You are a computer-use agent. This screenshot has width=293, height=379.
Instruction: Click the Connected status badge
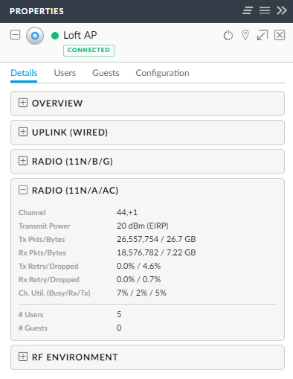[88, 51]
